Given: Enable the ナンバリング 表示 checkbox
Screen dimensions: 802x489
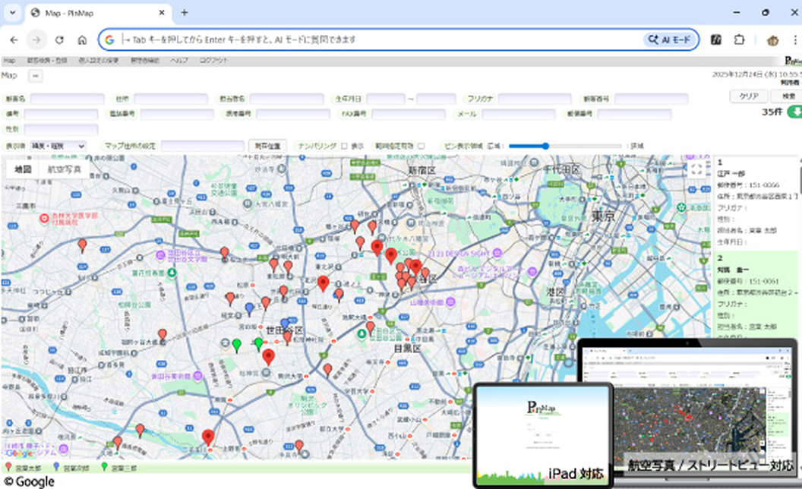Looking at the screenshot, I should (344, 144).
